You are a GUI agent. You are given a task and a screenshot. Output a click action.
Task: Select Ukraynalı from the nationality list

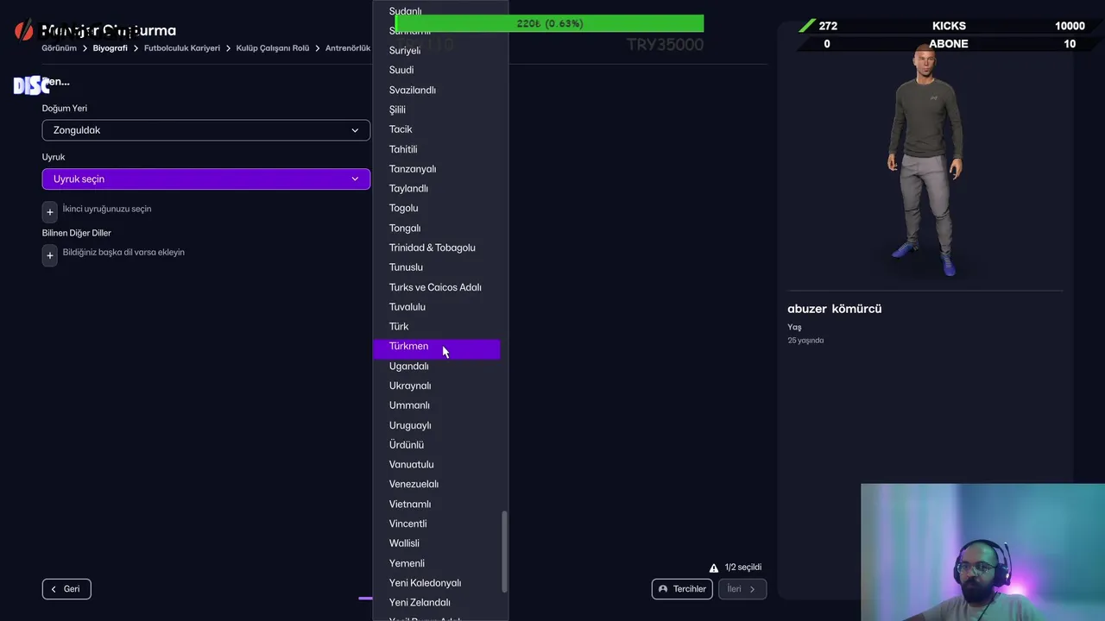(x=436, y=386)
